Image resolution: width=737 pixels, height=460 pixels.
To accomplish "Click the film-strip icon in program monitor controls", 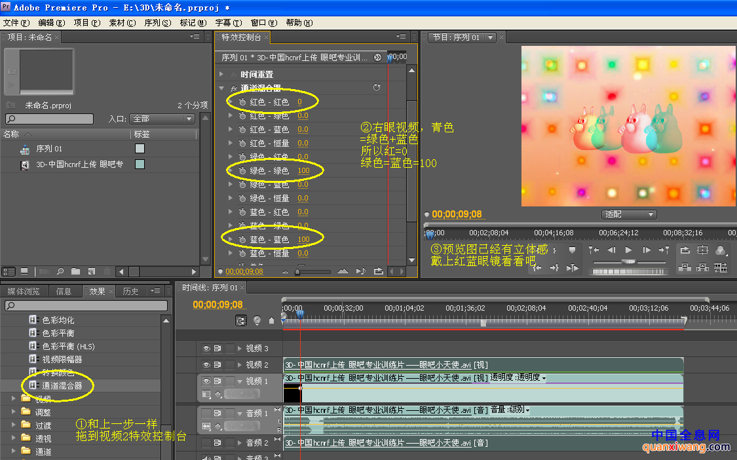I will 720,267.
